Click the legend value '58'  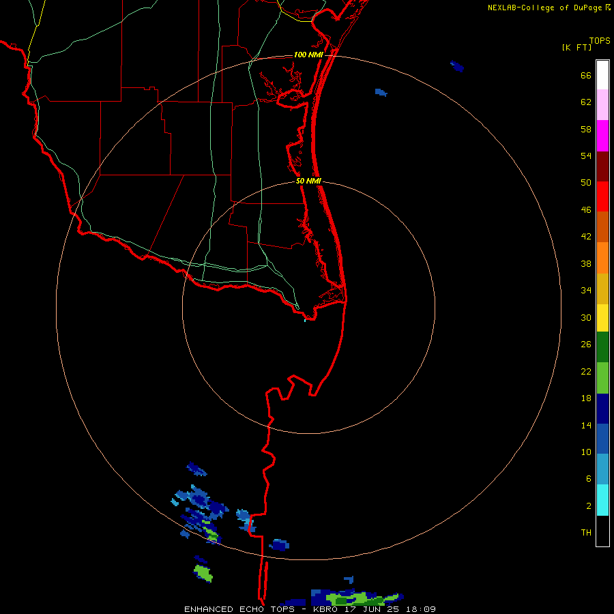pos(586,129)
